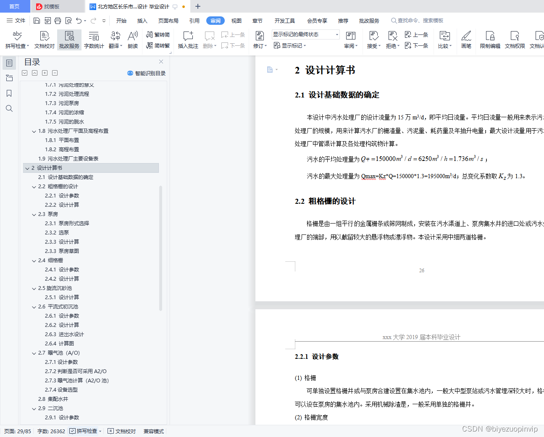Enable 限制编辑 restrict editing
Viewport: 544px width, 437px height.
(490, 40)
